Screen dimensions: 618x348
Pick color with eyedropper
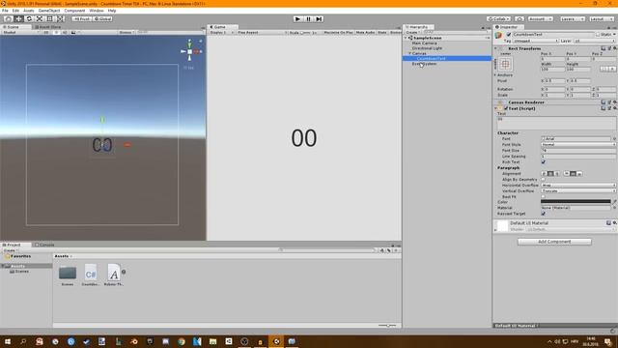614,202
